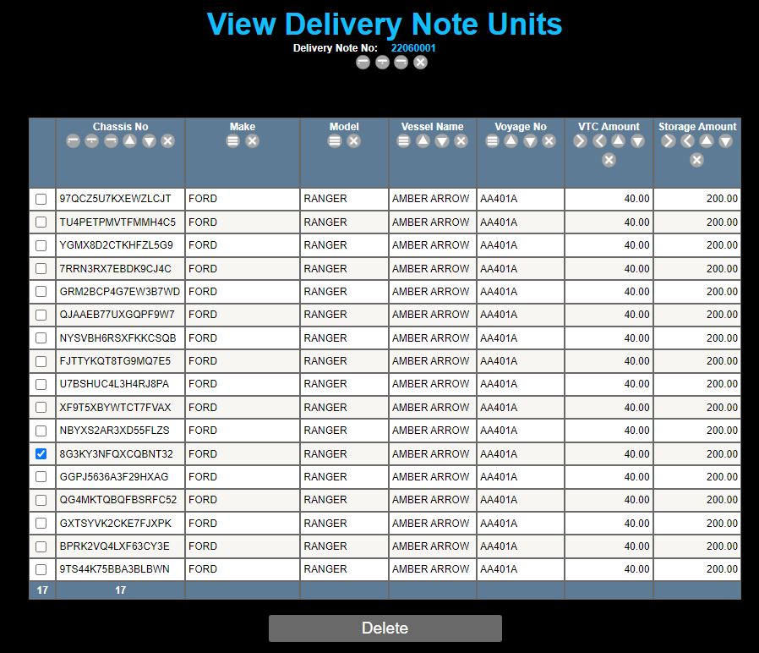This screenshot has height=653, width=759.
Task: Click the starts-with filter icon in Chassis No column
Action: click(73, 141)
